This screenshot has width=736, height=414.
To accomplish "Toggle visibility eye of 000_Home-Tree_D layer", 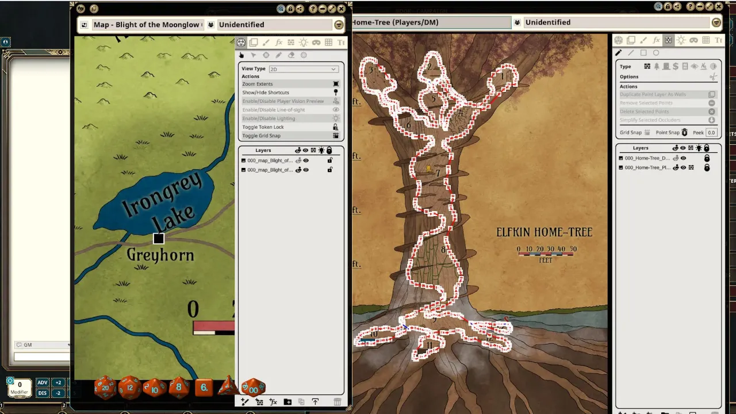I will click(x=683, y=158).
